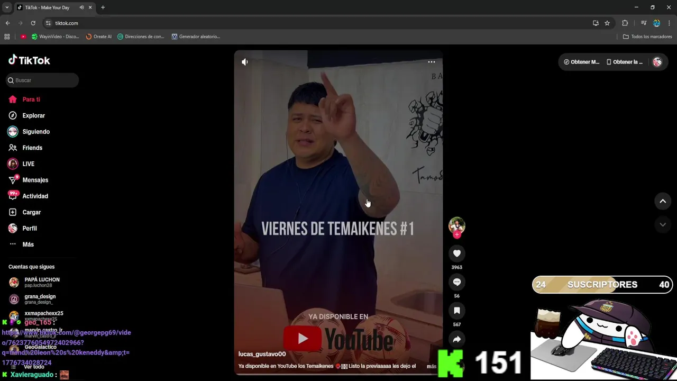677x381 pixels.
Task: Open Chrome three-dot menu
Action: click(670, 23)
